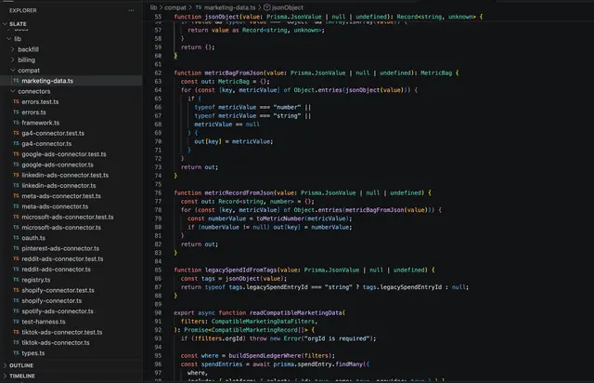Click the jsonObject symbol icon in breadcrumb
This screenshot has width=594, height=383.
tap(266, 7)
